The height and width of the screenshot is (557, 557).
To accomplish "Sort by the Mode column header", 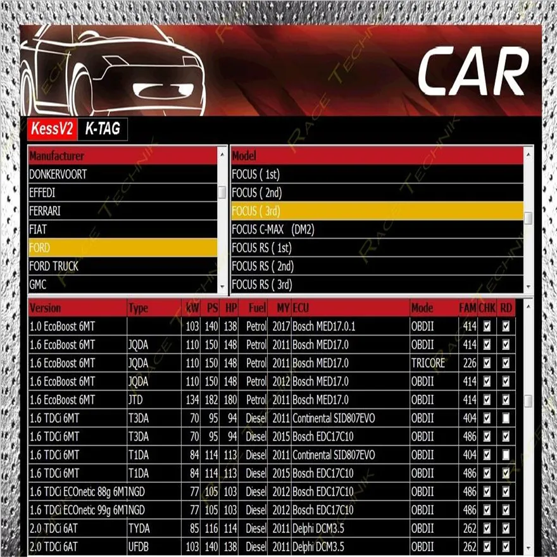I will coord(434,308).
